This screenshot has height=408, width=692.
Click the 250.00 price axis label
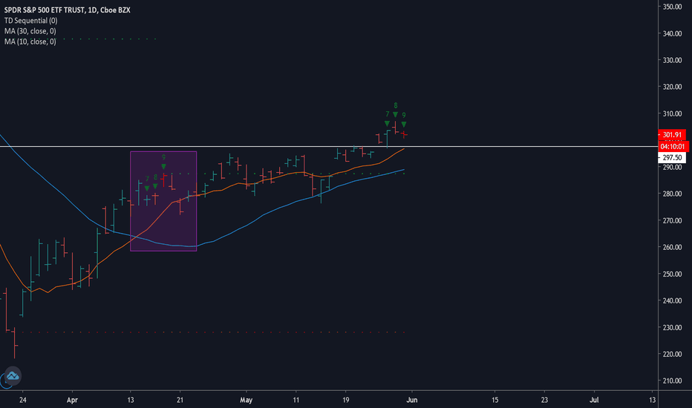pos(672,274)
